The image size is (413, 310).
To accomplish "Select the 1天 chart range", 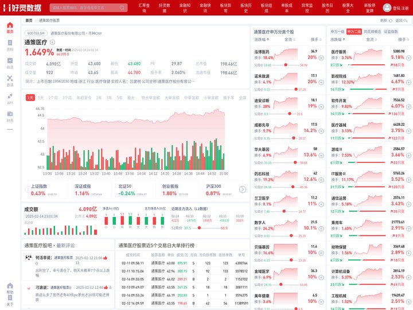I will coord(30,98).
